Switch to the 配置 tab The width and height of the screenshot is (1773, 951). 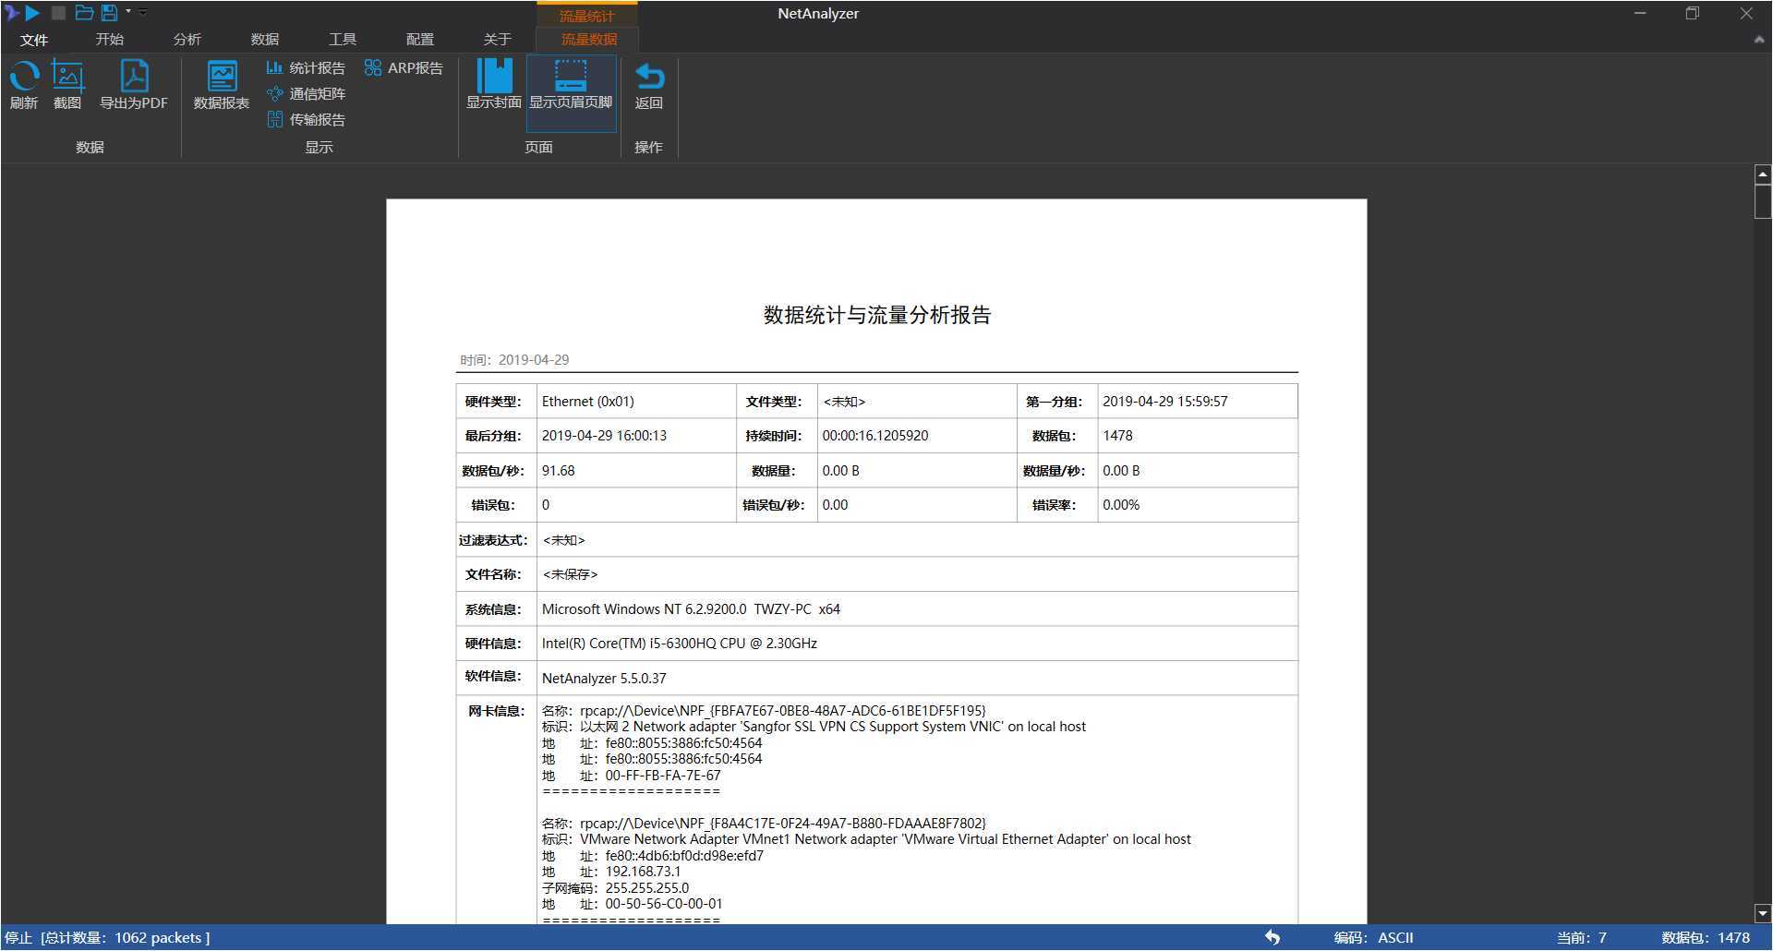point(419,39)
